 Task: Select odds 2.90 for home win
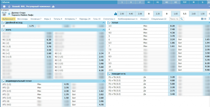(x=122, y=14)
